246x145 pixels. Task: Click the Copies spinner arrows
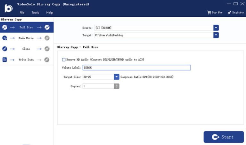coord(117,86)
